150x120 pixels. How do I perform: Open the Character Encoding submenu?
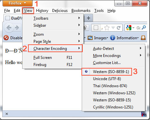click(x=55, y=49)
